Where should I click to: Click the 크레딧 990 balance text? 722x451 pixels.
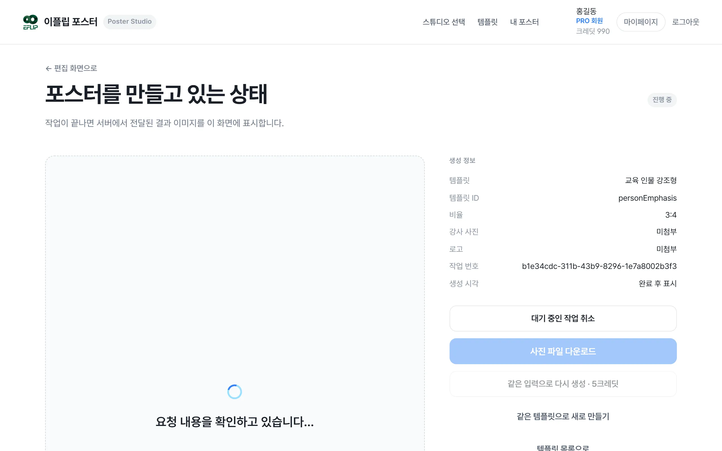tap(593, 31)
